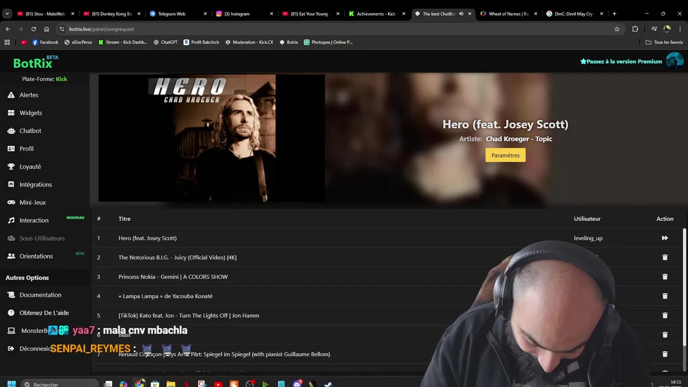Image resolution: width=688 pixels, height=387 pixels.
Task: Open the Profil sidebar item
Action: [x=26, y=148]
